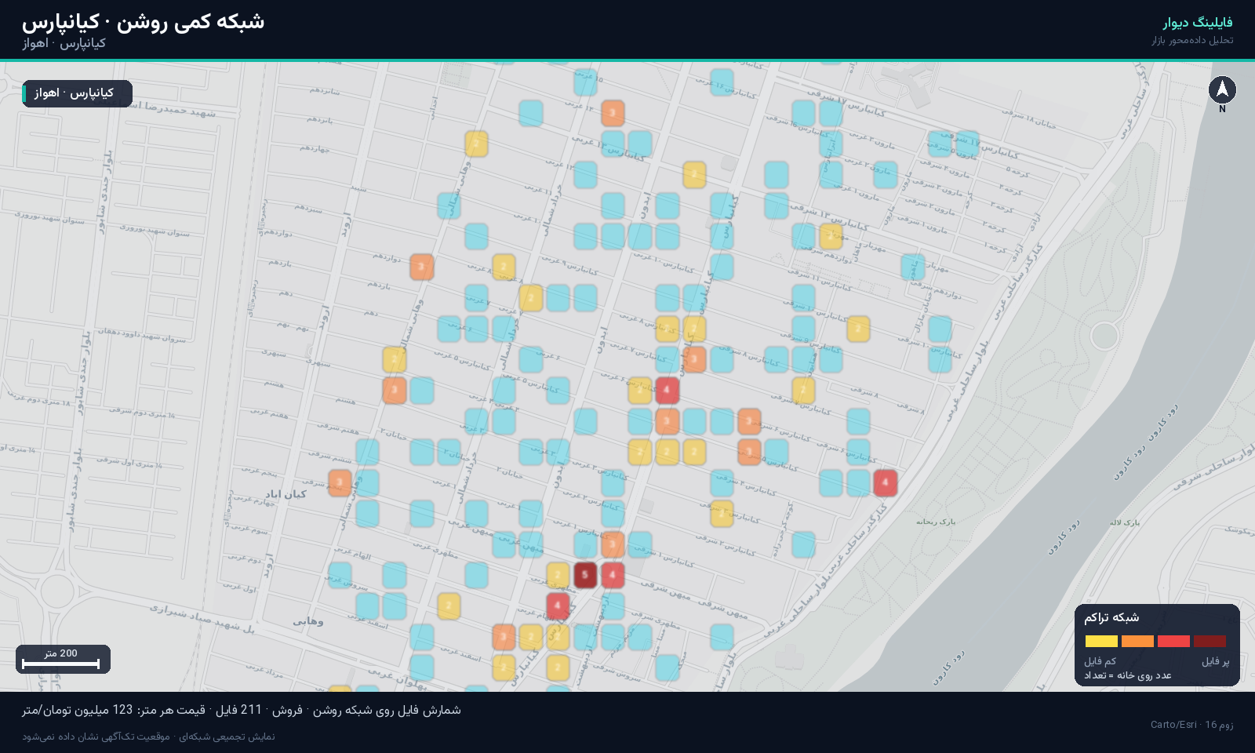Click the tagline 'تحلیل داده‌محور بازار'
The height and width of the screenshot is (753, 1255).
coord(1192,40)
